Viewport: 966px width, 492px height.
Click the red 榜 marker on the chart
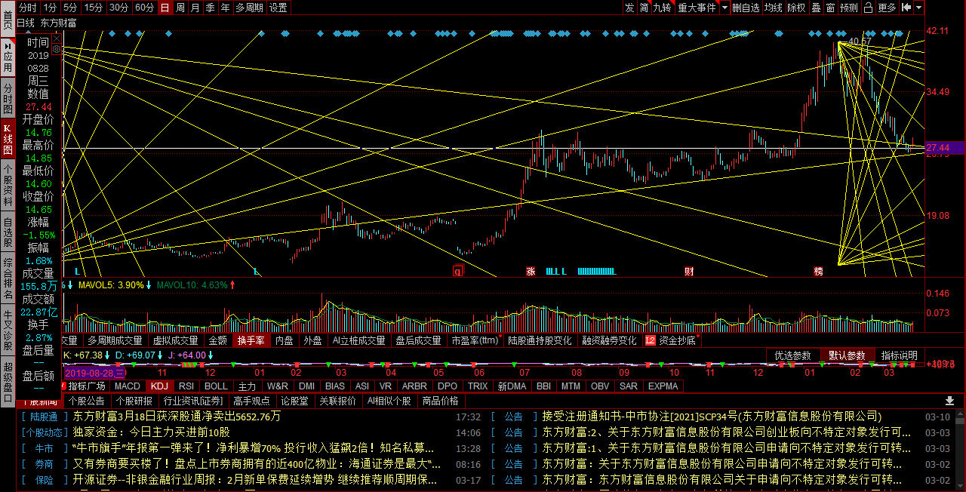(x=818, y=270)
